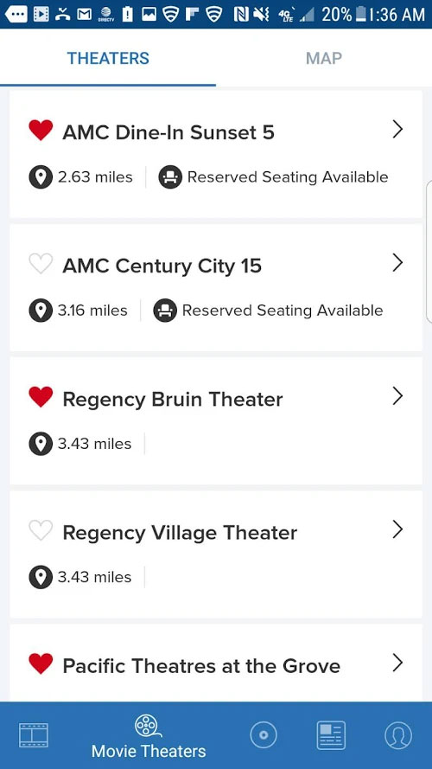
Task: Expand Regency Bruin Theater chevron
Action: (397, 396)
